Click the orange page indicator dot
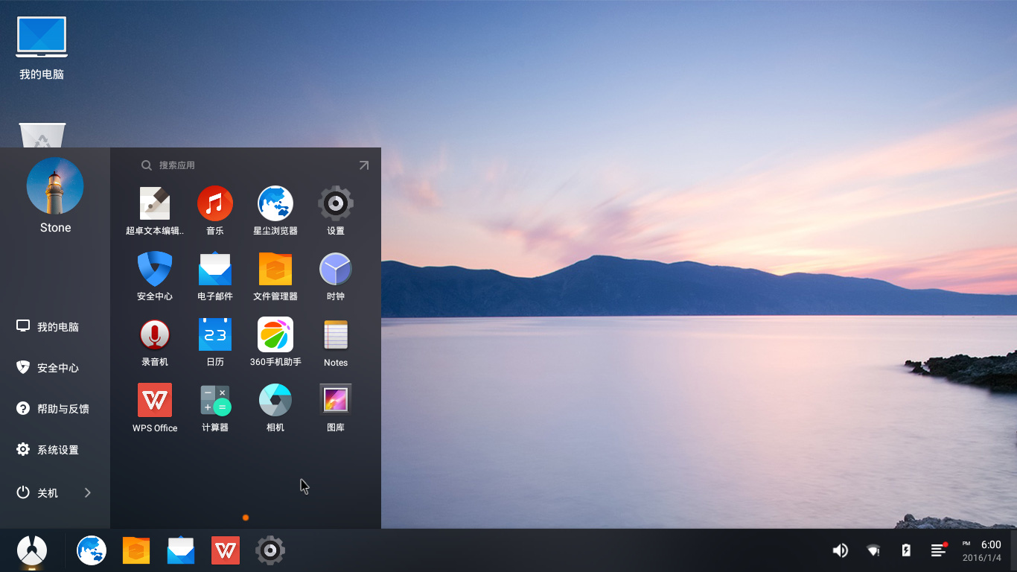 [x=246, y=518]
